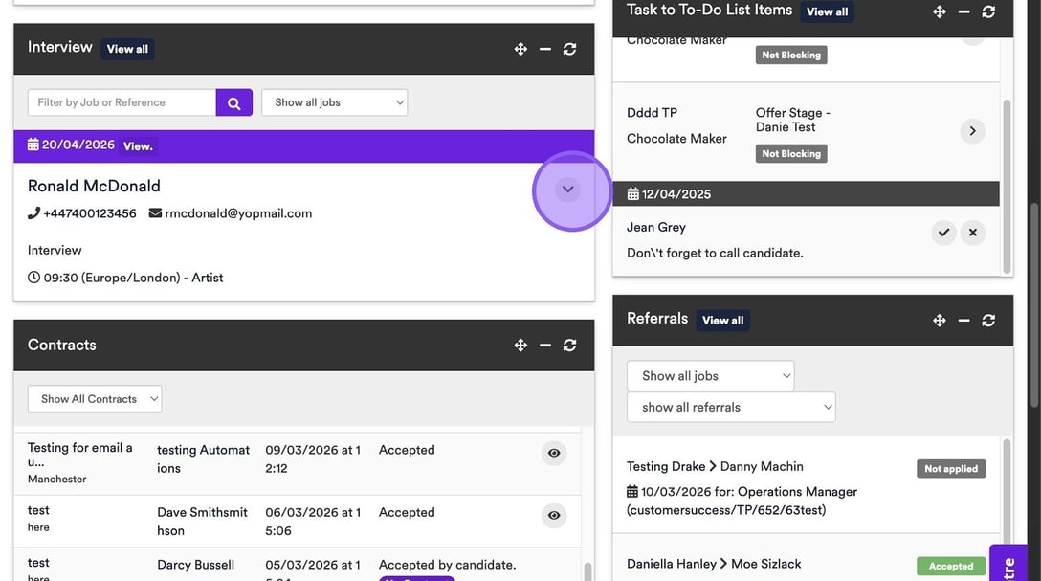Click View all in Referrals header
The image size is (1041, 581).
722,321
